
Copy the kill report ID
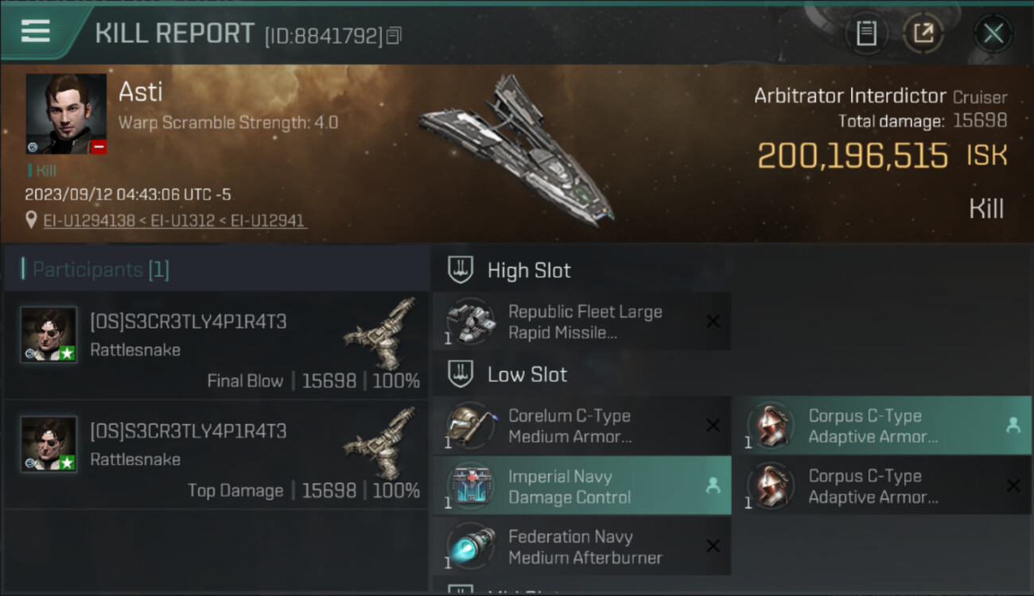[x=395, y=35]
